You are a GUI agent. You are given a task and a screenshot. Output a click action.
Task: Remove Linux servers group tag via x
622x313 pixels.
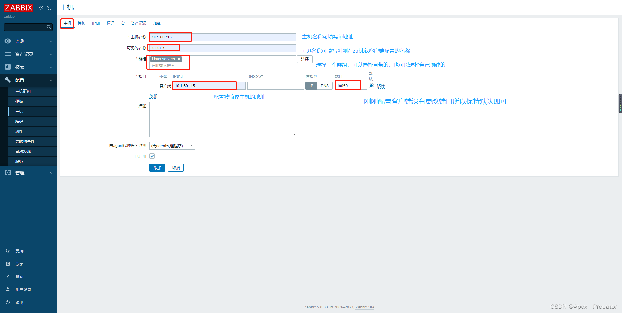coord(179,59)
